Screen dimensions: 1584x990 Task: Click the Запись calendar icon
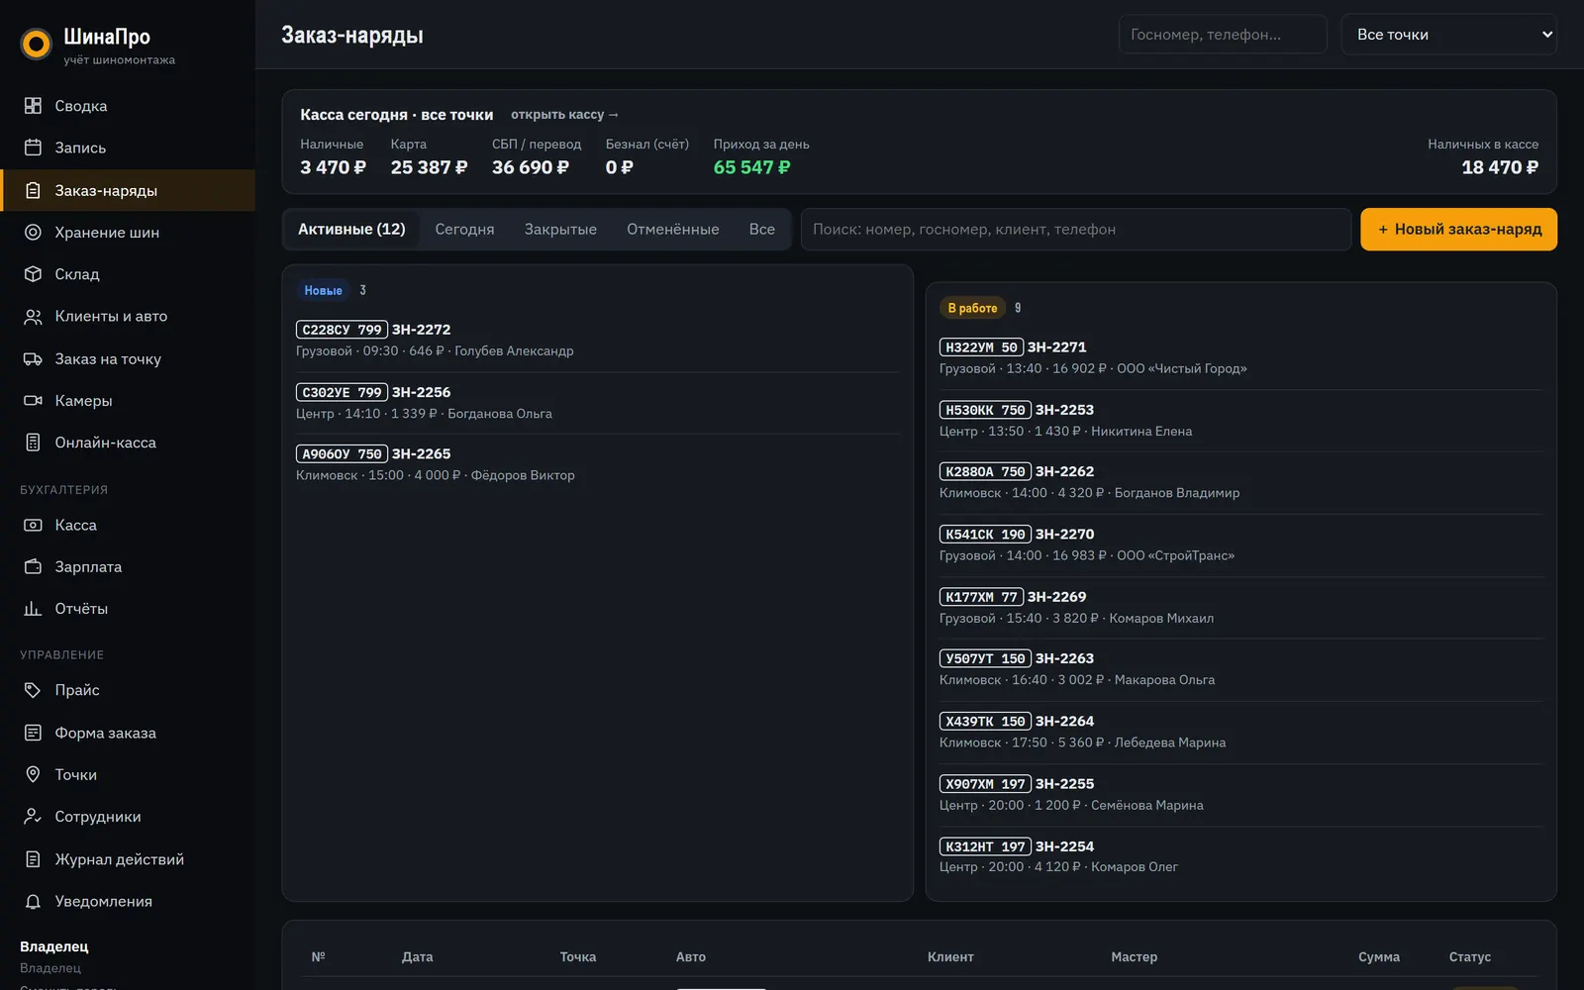33,148
